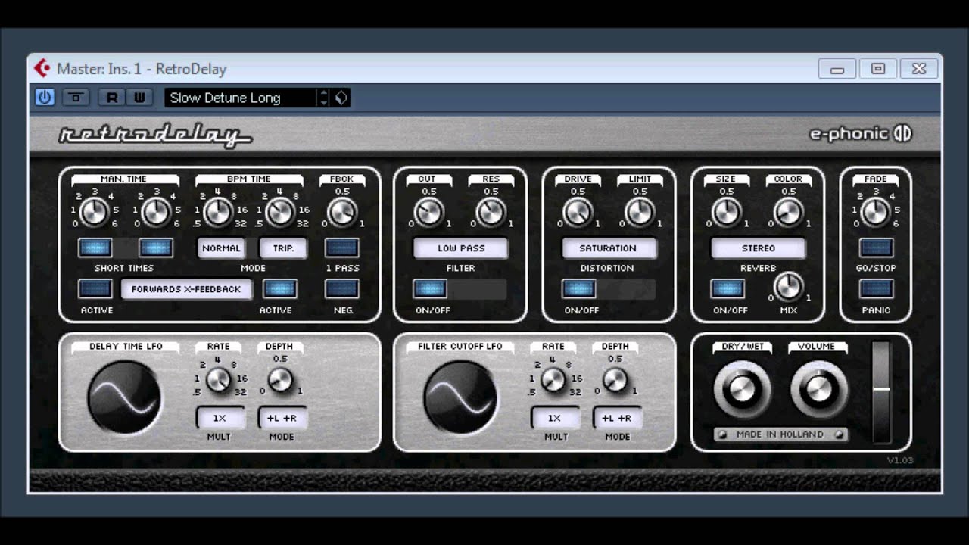
Task: Open the Filter Cutoff LFO 1X MULT selector
Action: 555,418
